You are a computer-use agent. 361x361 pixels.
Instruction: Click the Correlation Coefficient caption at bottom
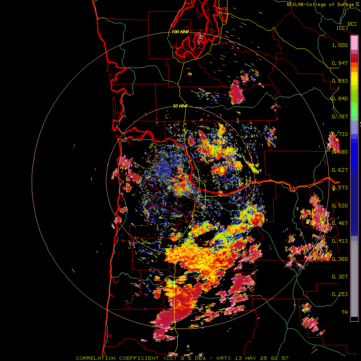click(x=182, y=358)
